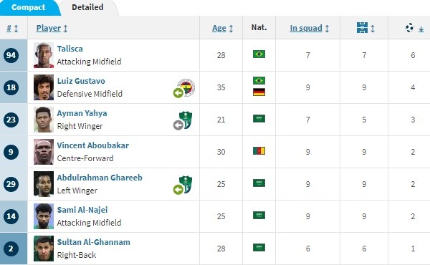Click the Brazil flag in Talisca's row
This screenshot has width=430, height=265.
pos(259,54)
